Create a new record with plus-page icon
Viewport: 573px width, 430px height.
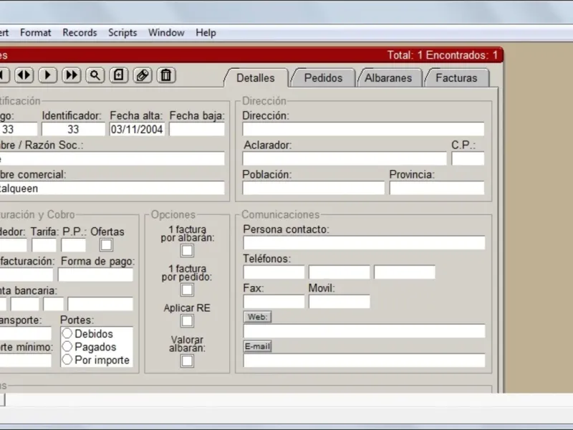[119, 75]
